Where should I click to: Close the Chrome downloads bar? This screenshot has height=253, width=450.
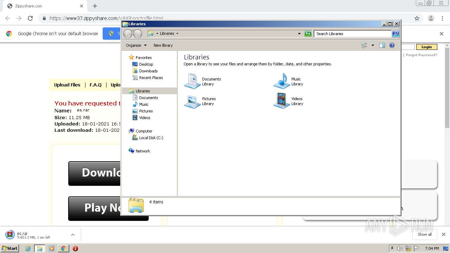(444, 234)
